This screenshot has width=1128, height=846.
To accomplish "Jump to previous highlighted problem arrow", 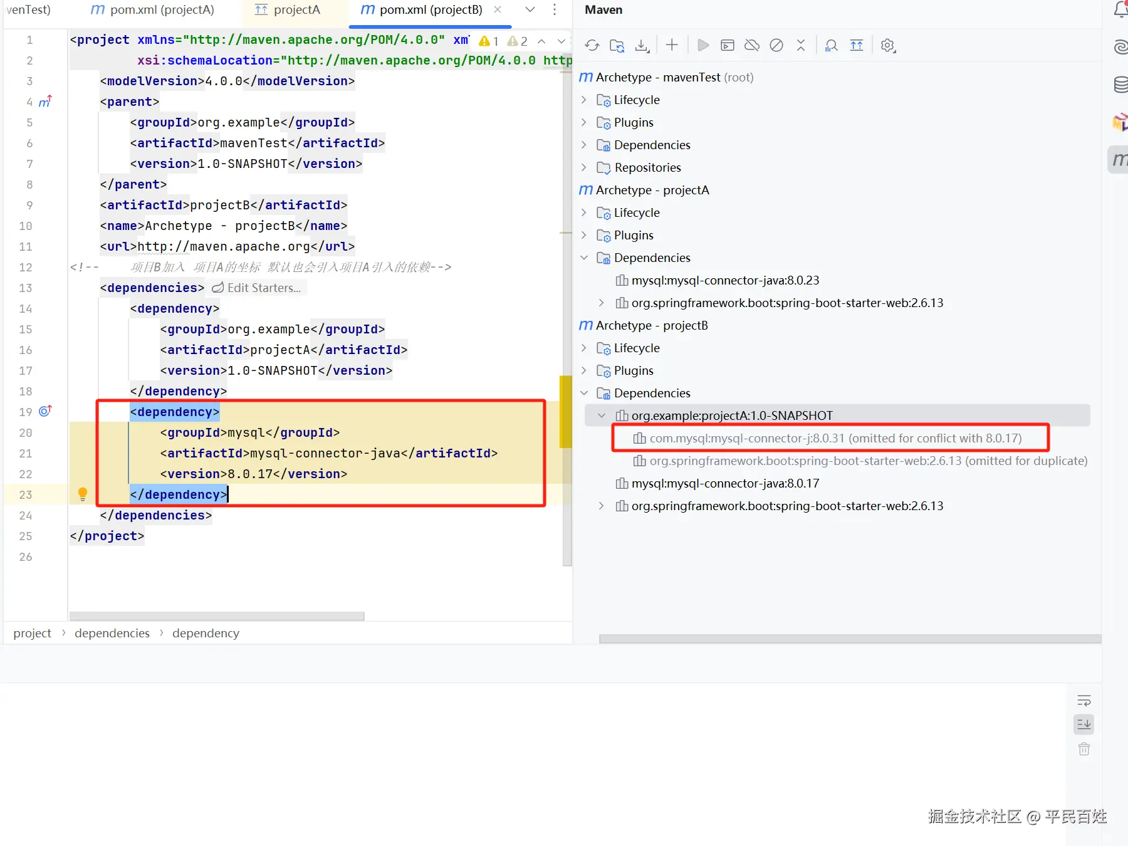I will coord(541,41).
